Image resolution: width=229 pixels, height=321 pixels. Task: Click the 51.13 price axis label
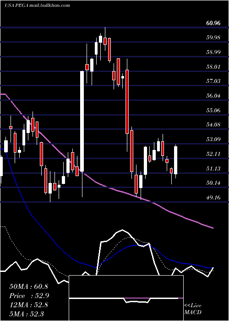(213, 168)
